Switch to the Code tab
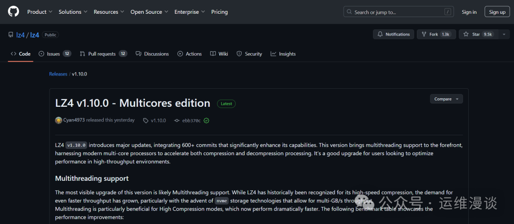514x224 pixels. pyautogui.click(x=20, y=54)
